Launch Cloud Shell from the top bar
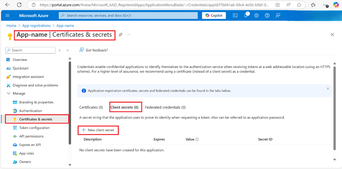 (x=235, y=16)
